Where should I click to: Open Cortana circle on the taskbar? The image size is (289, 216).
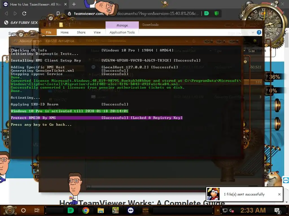click(23, 210)
